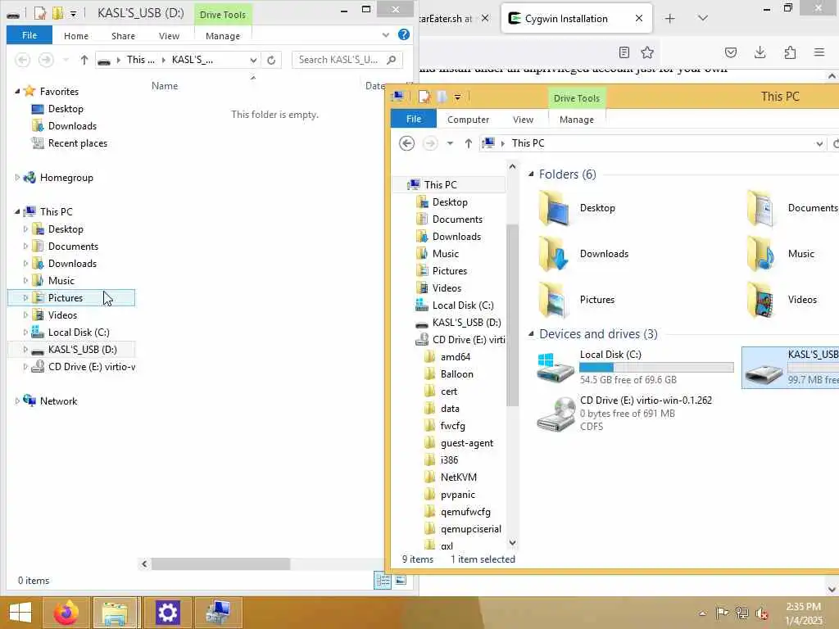The image size is (839, 629).
Task: Click the Name column header
Action: click(x=164, y=85)
